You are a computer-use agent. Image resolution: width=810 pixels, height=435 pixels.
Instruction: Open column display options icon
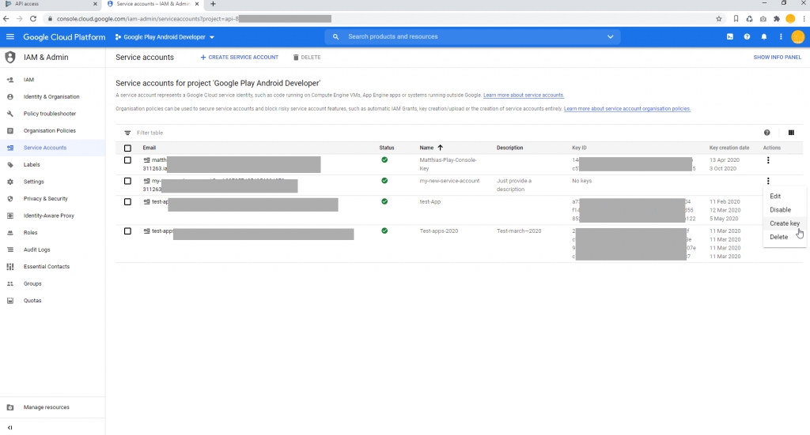[791, 133]
